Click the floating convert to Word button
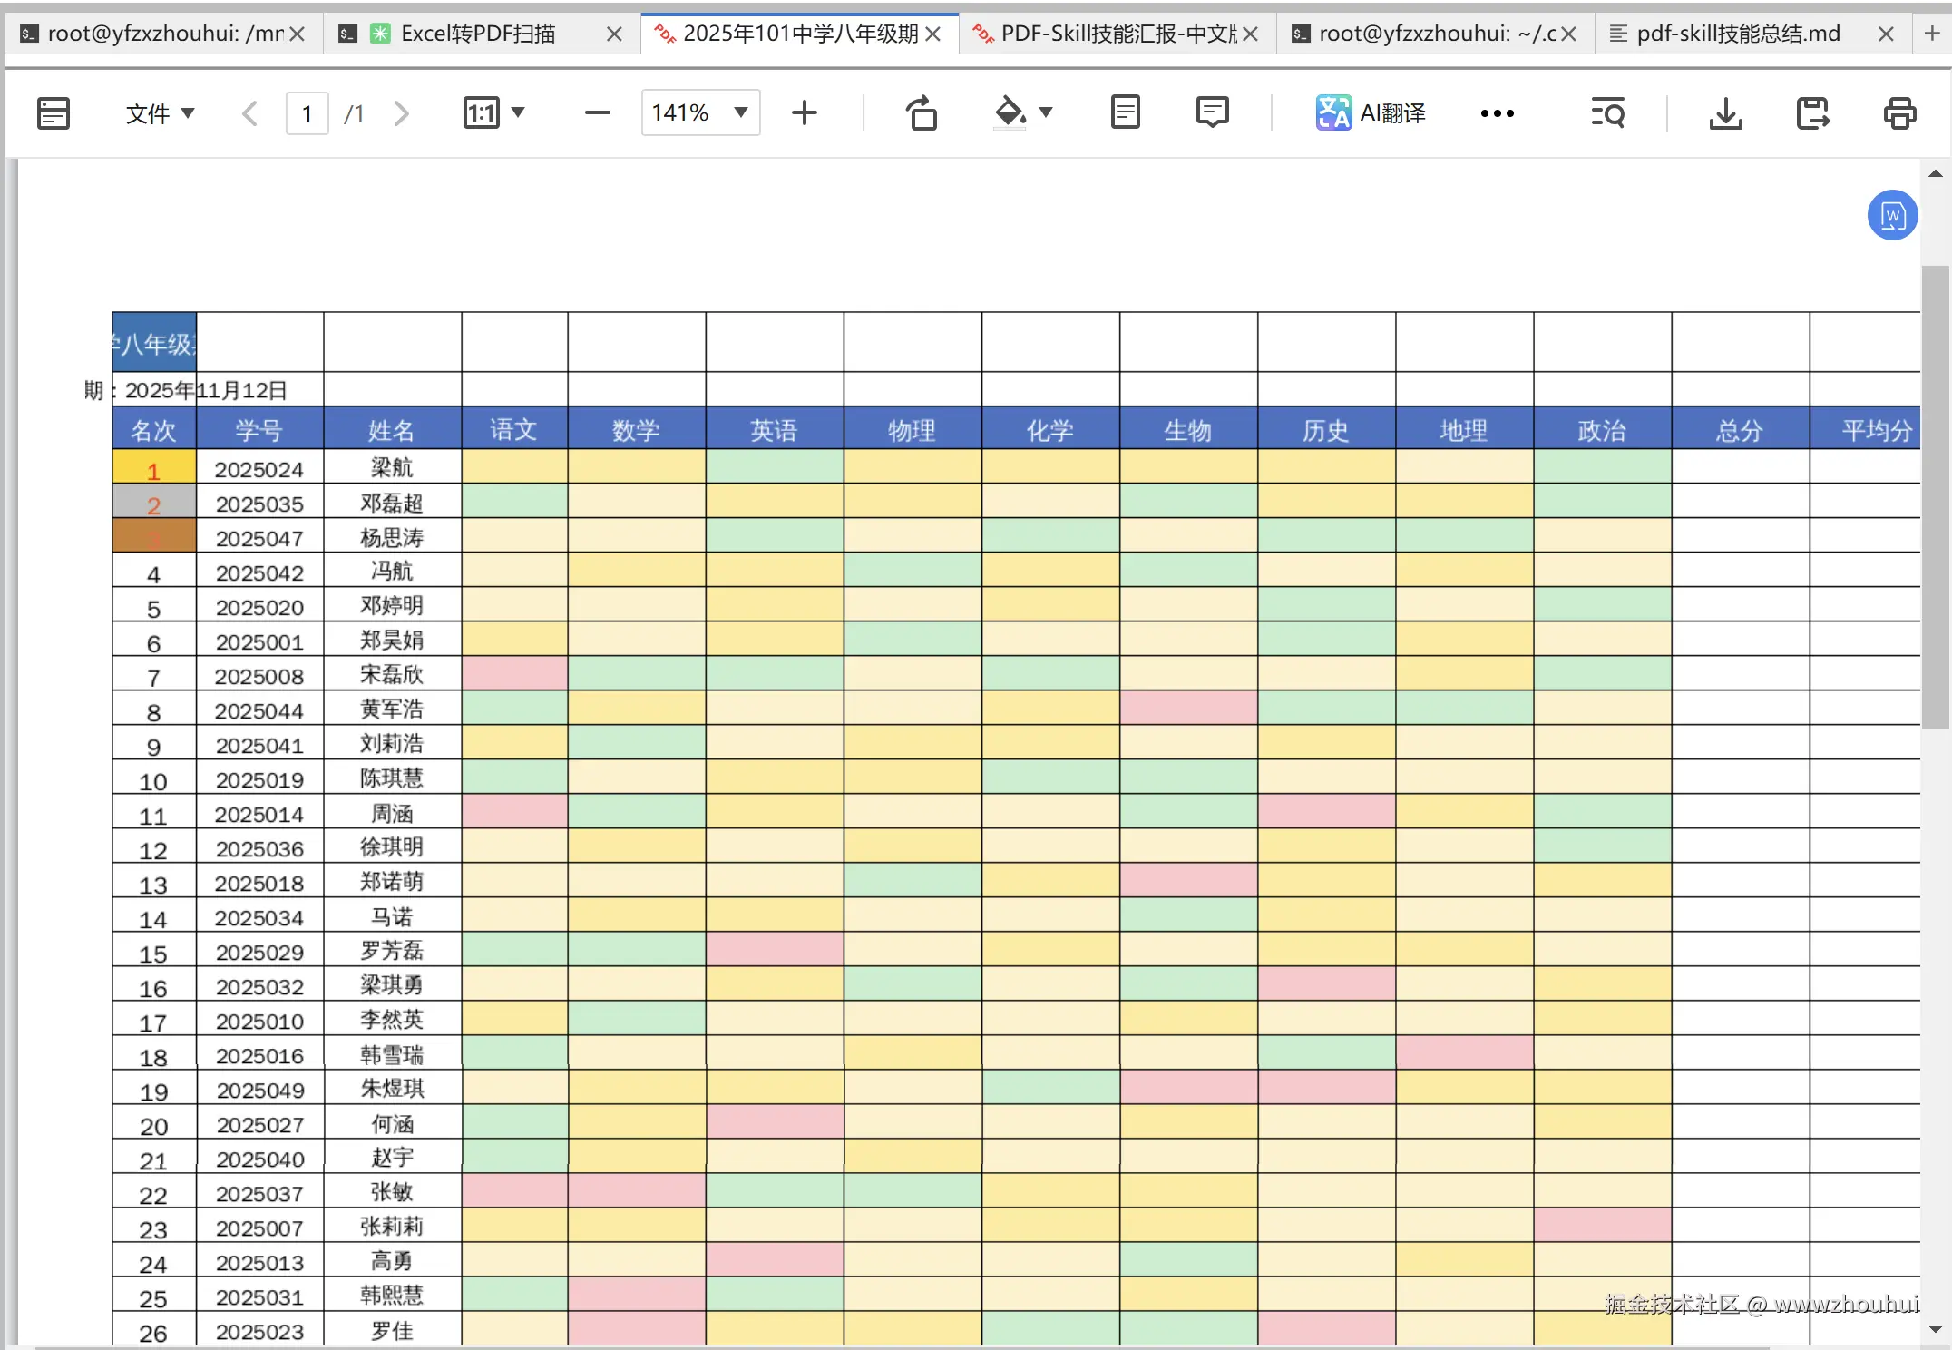Image resolution: width=1952 pixels, height=1350 pixels. [x=1892, y=216]
